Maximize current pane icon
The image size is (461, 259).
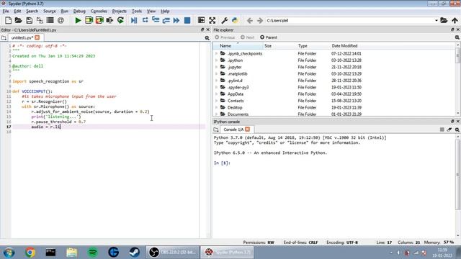click(x=202, y=20)
